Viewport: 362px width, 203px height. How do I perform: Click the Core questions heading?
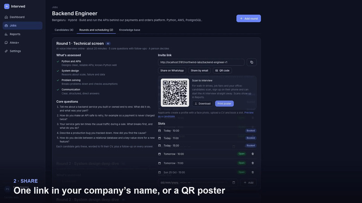pos(67,102)
